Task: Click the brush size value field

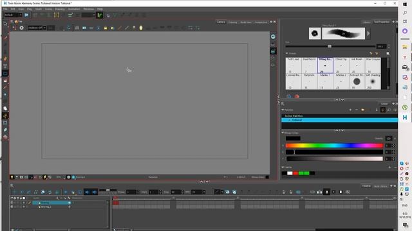Action: (380, 46)
